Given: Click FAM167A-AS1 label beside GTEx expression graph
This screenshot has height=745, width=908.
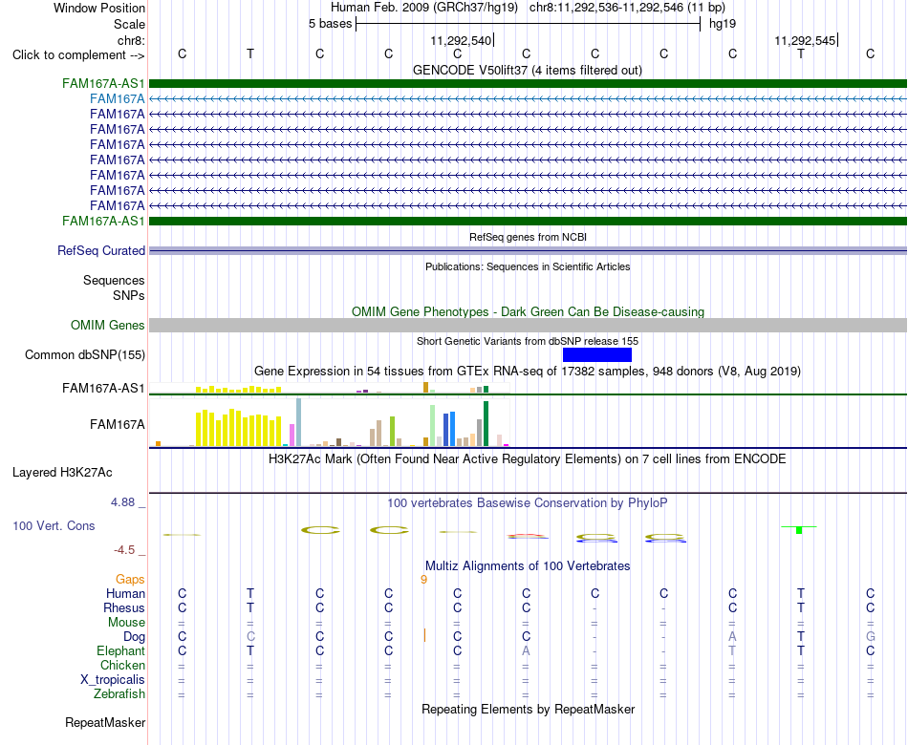Looking at the screenshot, I should click(x=103, y=389).
